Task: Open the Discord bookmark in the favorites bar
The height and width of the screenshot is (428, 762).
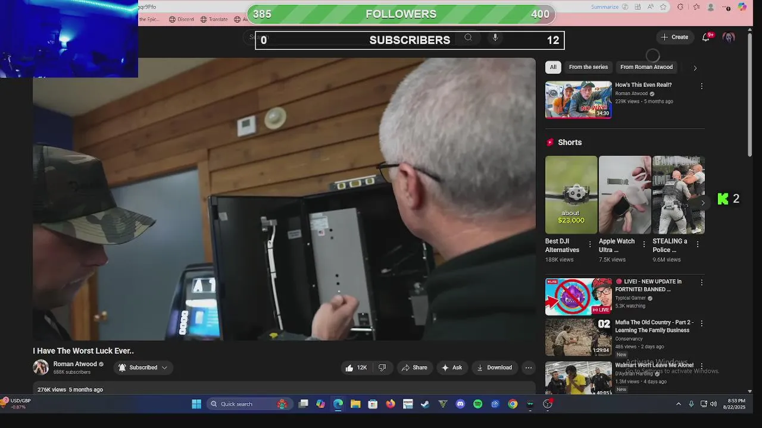Action: tap(182, 19)
